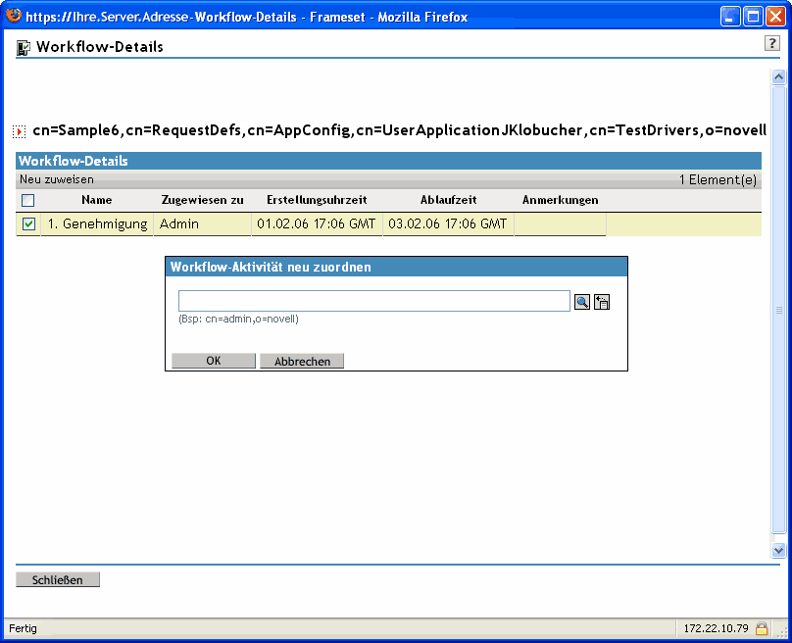The height and width of the screenshot is (643, 792).
Task: Click the Ablaufzeit column header
Action: click(449, 200)
